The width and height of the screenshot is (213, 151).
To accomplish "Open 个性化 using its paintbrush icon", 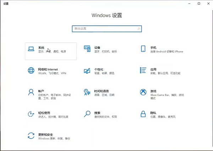I will [x=87, y=71].
